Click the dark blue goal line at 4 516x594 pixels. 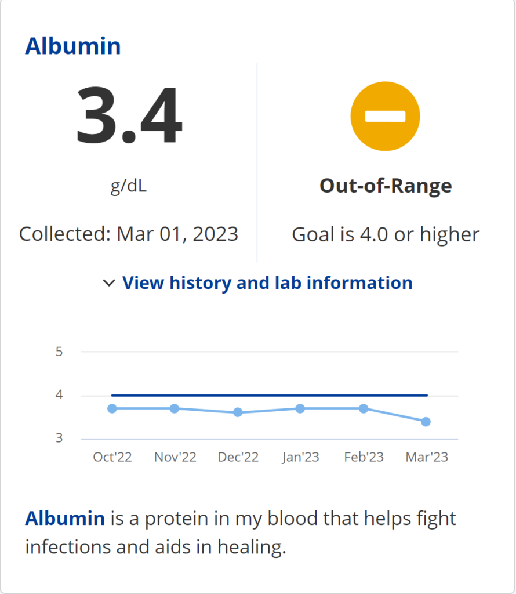269,396
